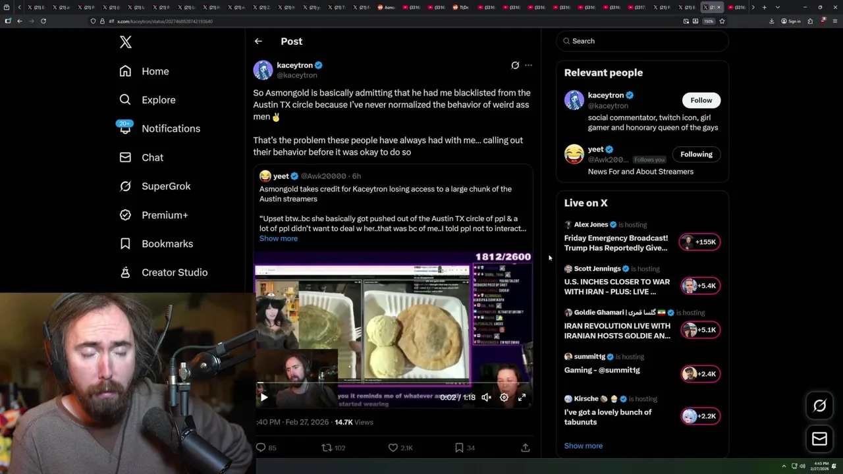Image resolution: width=843 pixels, height=474 pixels.
Task: Join Kirsche live +2.2K
Action: point(700,416)
